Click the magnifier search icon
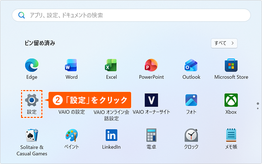This screenshot has width=262, height=164. pyautogui.click(x=22, y=15)
